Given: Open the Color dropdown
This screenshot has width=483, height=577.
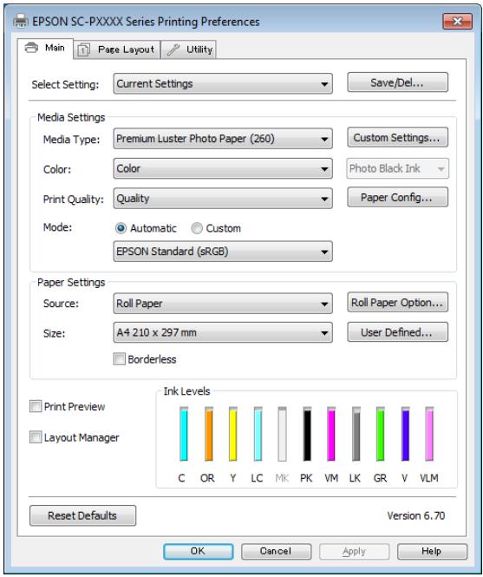Looking at the screenshot, I should click(223, 168).
